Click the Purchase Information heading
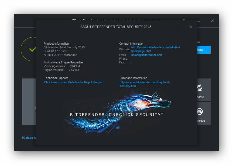Screen dimensions: 233x165 [x=133, y=78]
